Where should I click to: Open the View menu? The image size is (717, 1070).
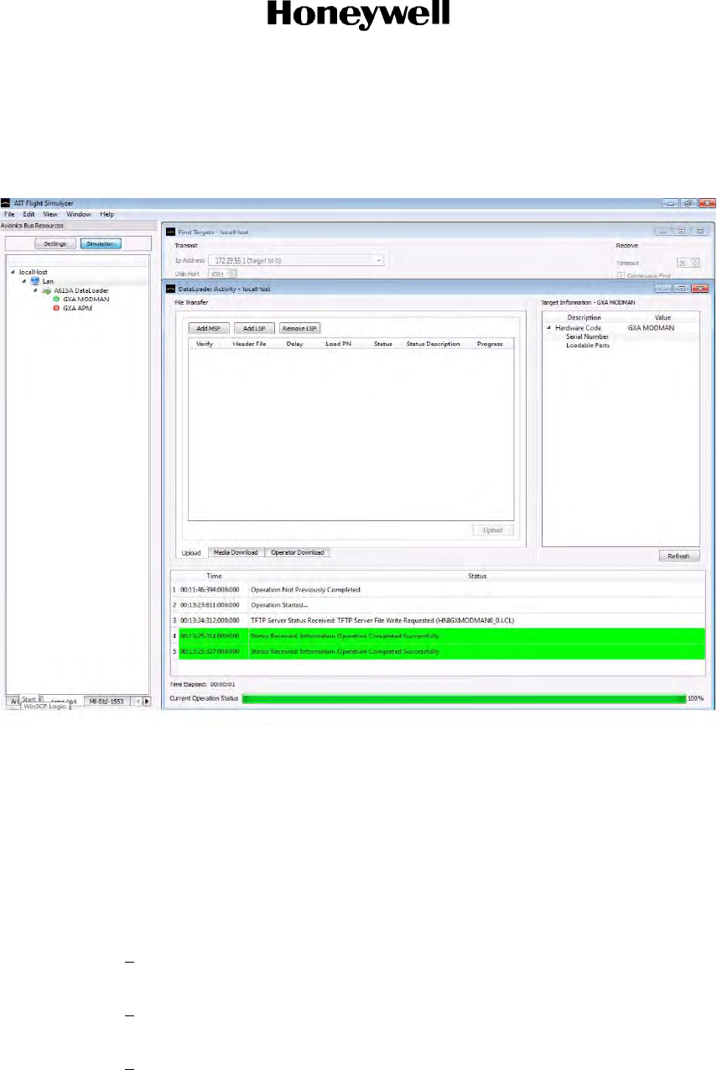[x=50, y=215]
